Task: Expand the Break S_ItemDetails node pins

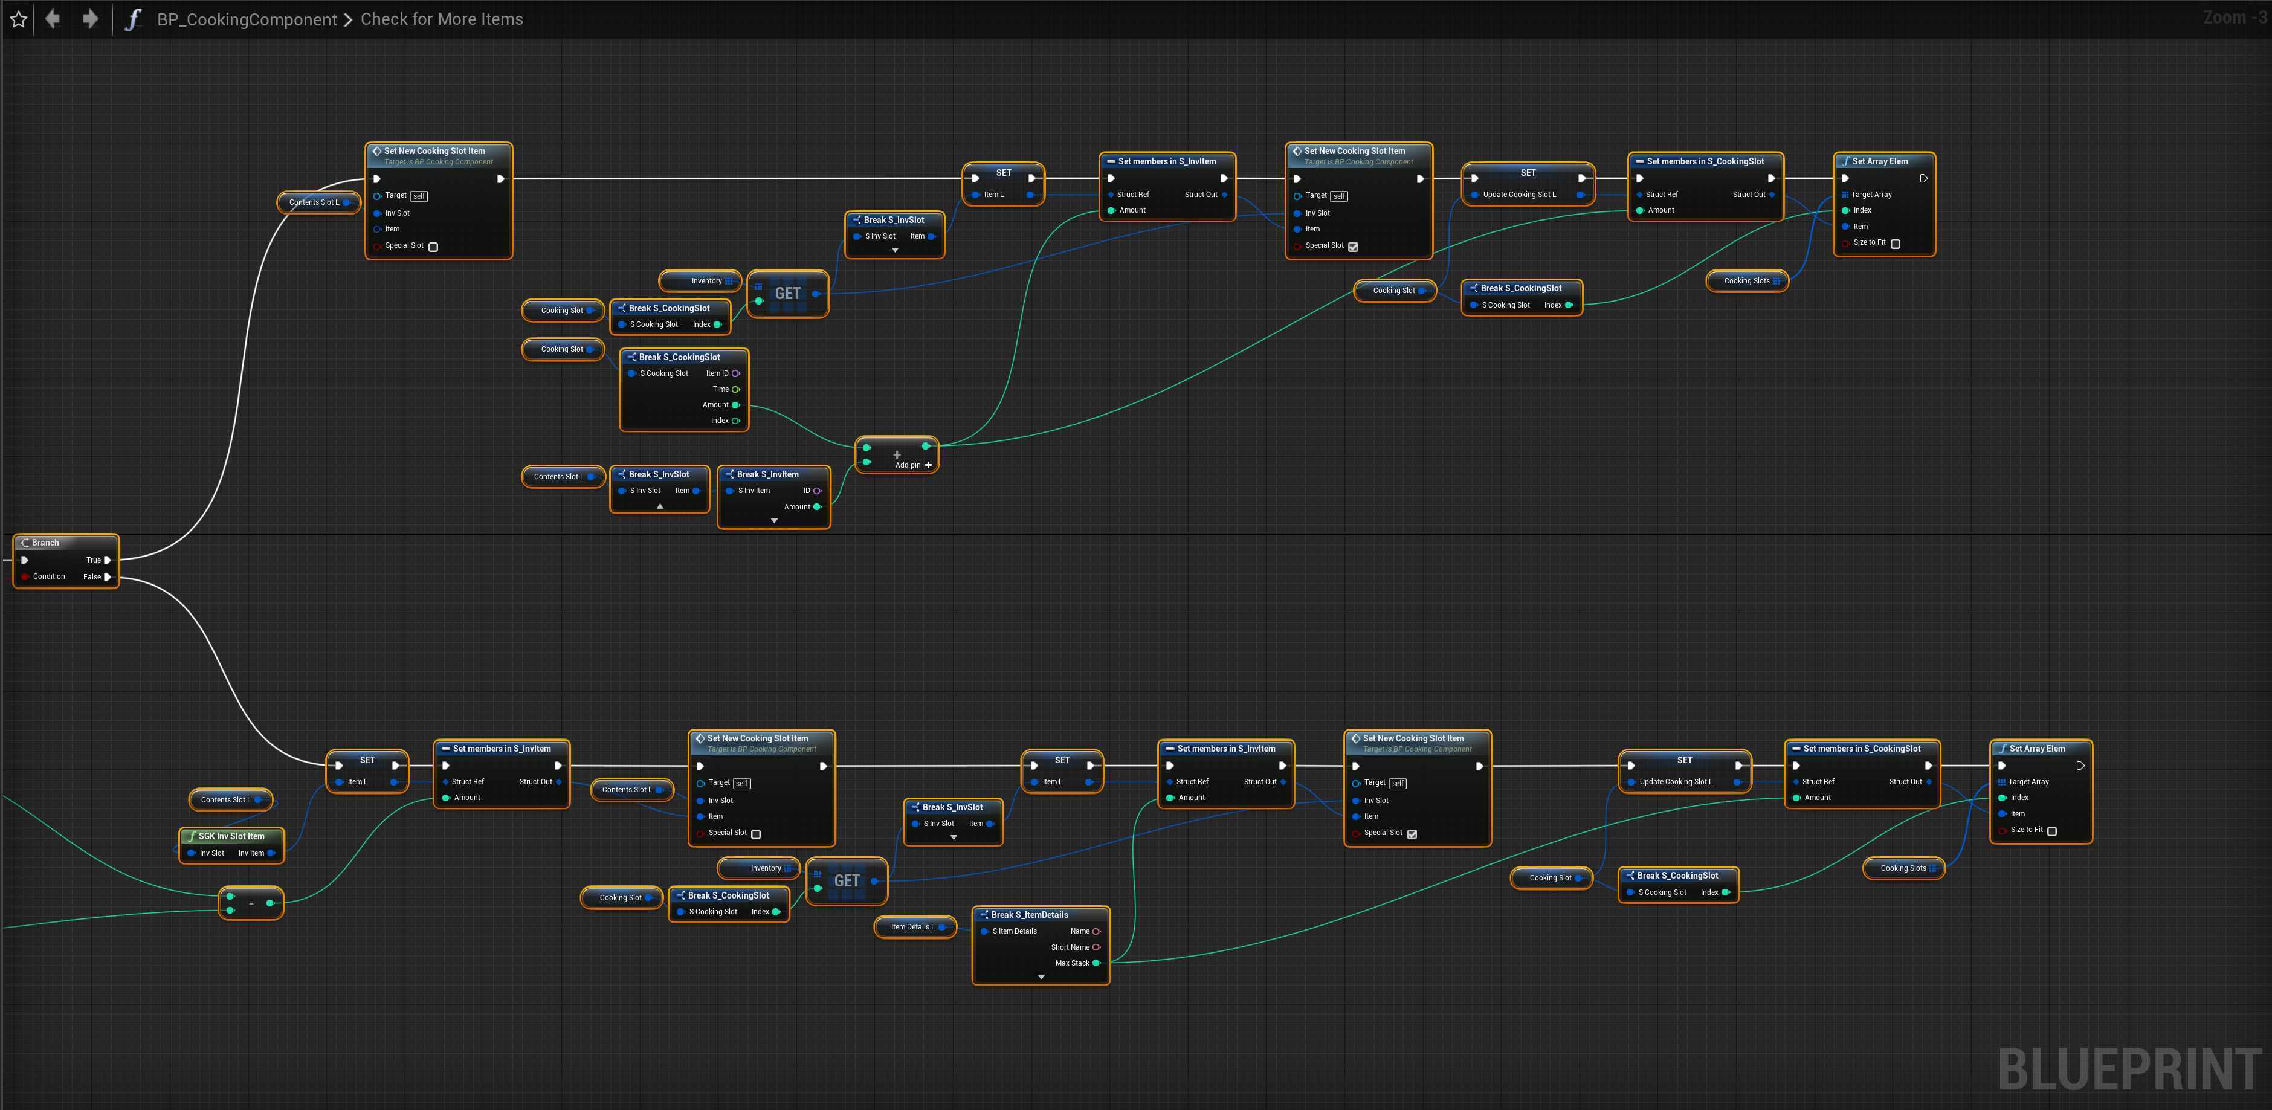Action: 1041,977
